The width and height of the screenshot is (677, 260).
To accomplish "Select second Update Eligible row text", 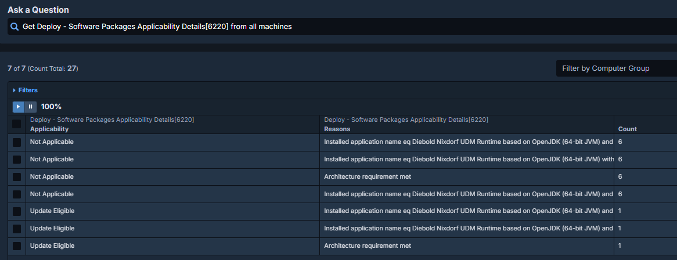I will (x=52, y=229).
